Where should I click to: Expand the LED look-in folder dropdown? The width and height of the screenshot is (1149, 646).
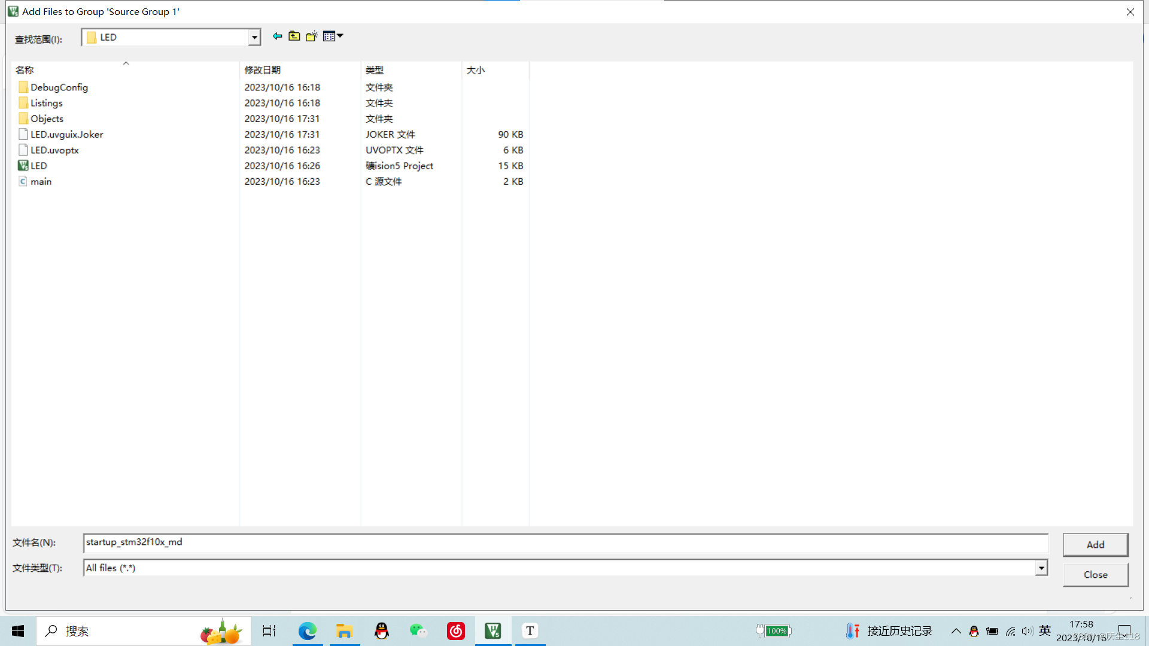tap(254, 37)
